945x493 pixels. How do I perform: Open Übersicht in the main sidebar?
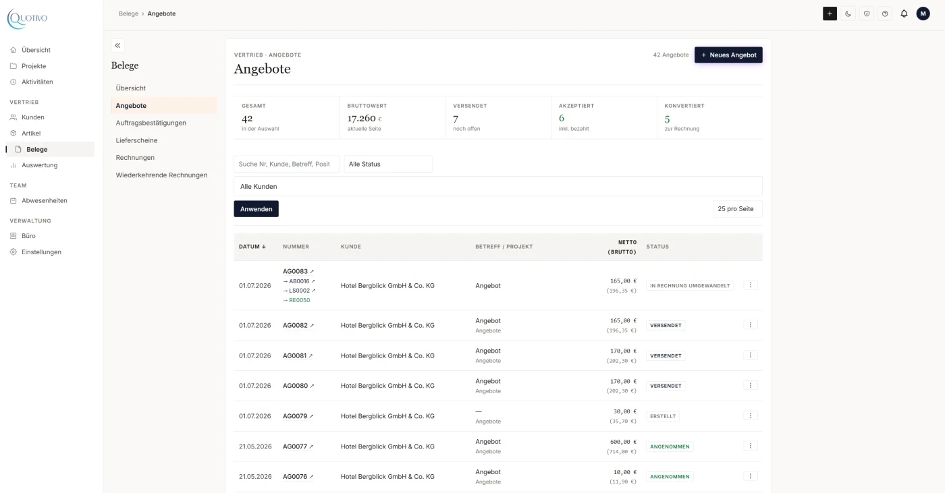(x=36, y=50)
